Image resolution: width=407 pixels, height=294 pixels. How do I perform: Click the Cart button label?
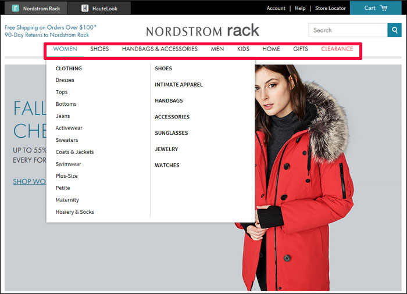tap(370, 8)
